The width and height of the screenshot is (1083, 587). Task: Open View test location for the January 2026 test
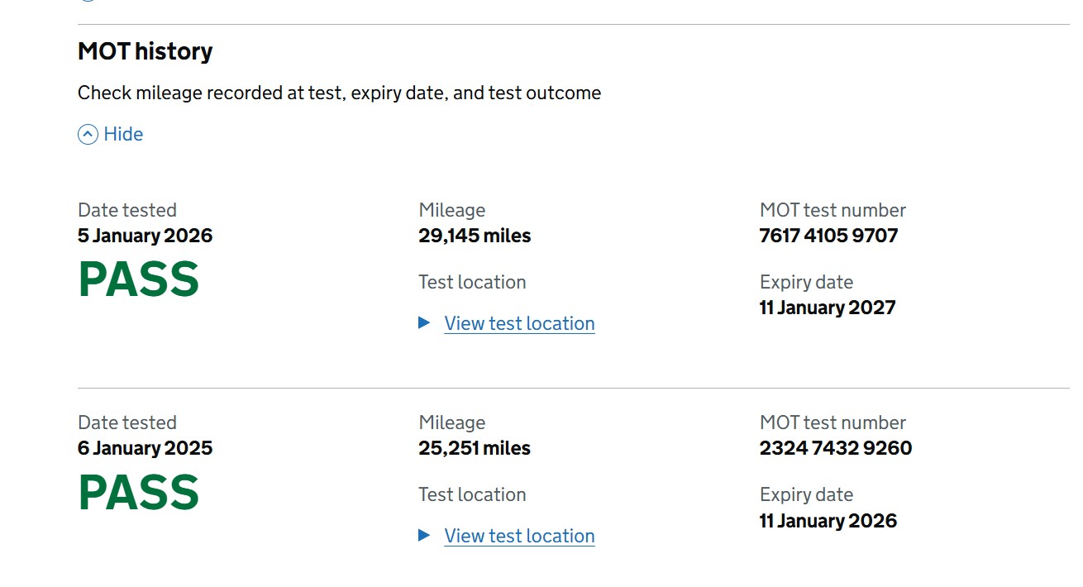click(x=519, y=323)
